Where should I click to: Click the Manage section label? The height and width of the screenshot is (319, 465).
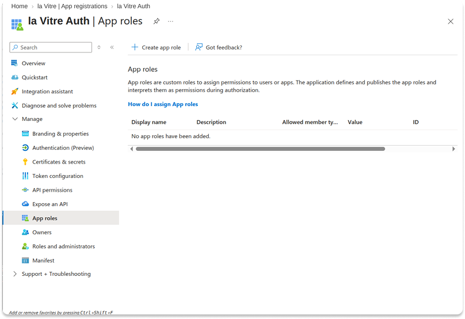click(32, 119)
